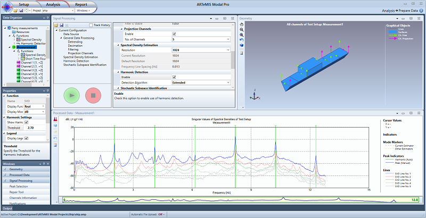Click the green play button in Signal Processing
Viewport: 426px width, 218px height.
click(72, 96)
